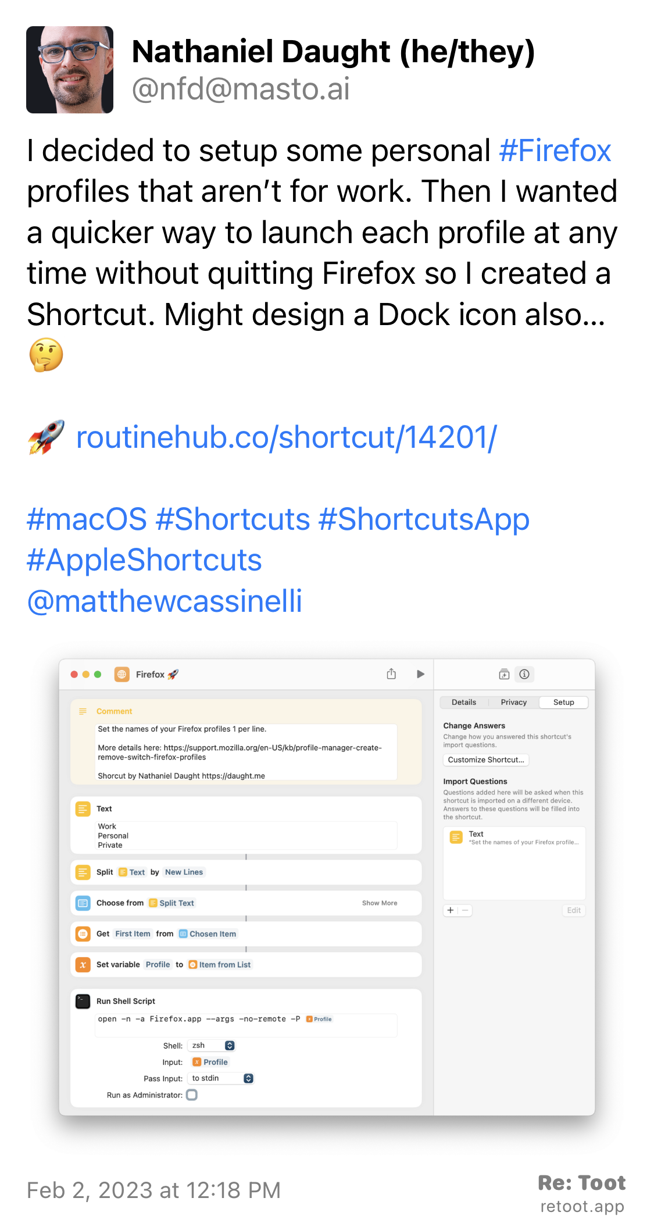
Task: Click the orange Firefox shortcut icon
Action: pyautogui.click(x=122, y=674)
